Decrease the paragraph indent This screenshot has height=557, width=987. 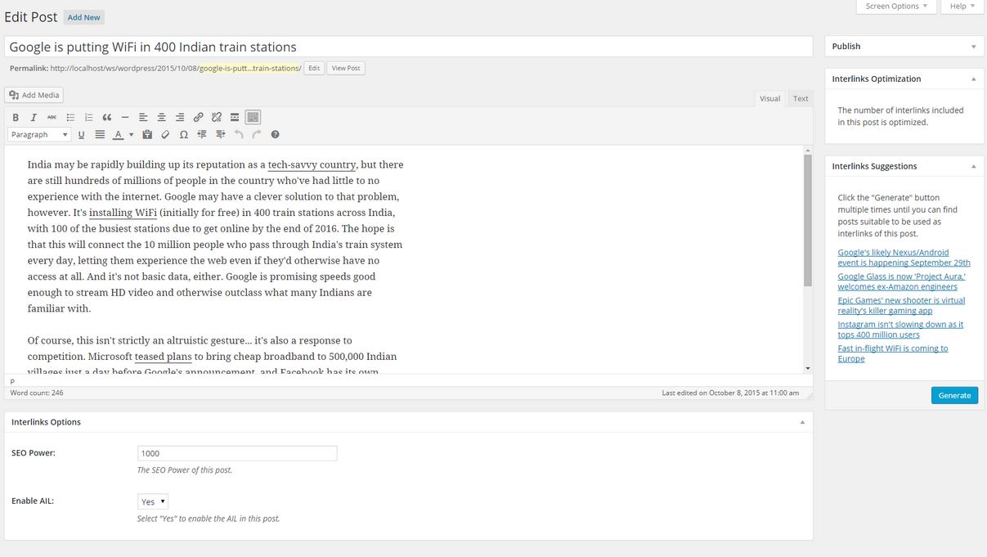[202, 134]
